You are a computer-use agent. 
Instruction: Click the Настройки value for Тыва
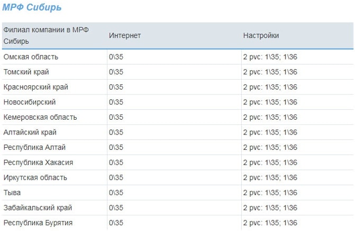tap(270, 192)
